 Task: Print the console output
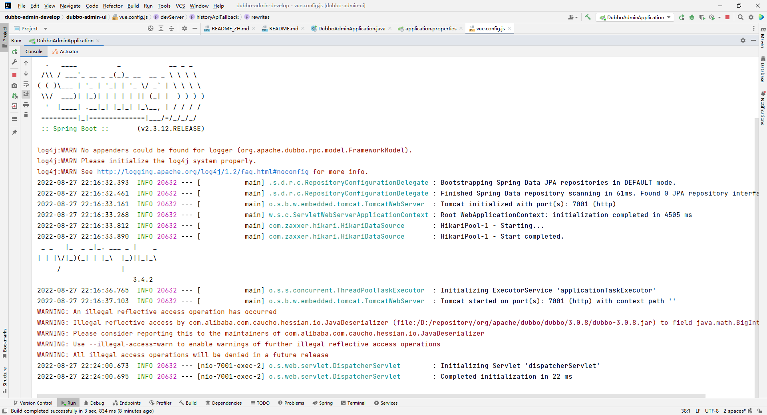click(26, 105)
